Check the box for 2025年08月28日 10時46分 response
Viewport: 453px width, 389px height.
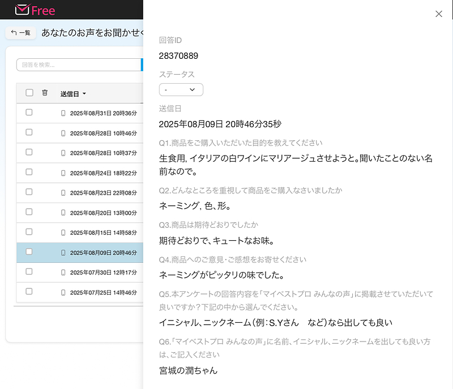29,132
